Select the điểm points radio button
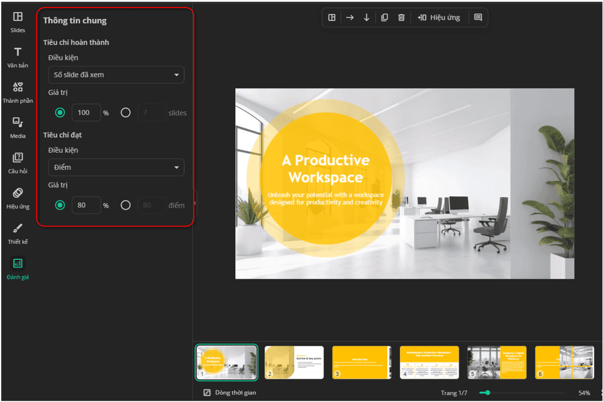Image resolution: width=603 pixels, height=402 pixels. tap(126, 205)
